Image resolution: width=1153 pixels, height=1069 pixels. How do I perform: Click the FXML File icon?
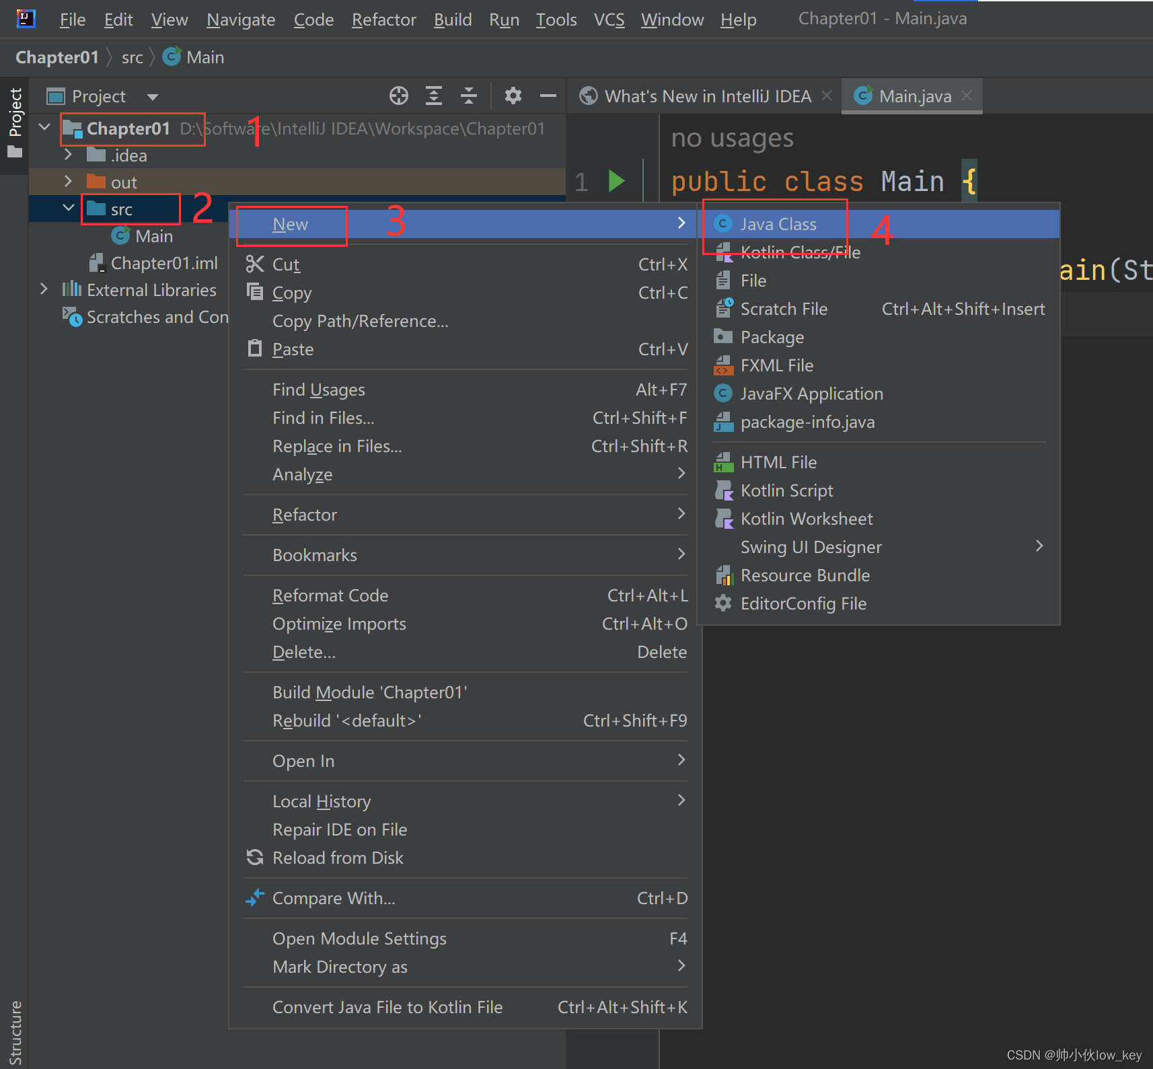723,365
